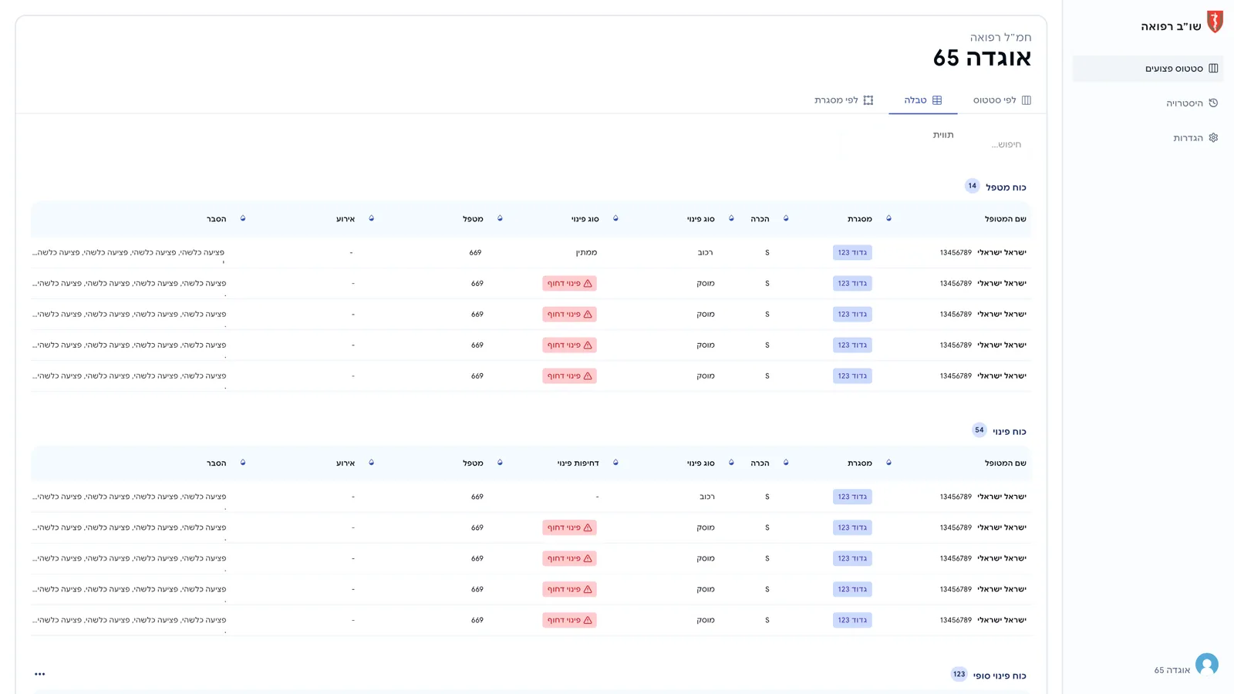1234x694 pixels.
Task: Click the שם המטופל header in כוח מטפל table
Action: (x=1005, y=219)
